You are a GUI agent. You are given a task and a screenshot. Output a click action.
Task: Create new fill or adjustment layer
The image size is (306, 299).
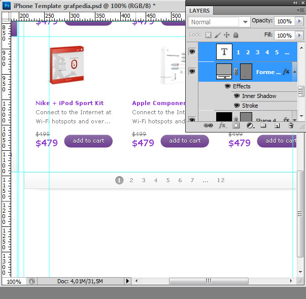(250, 125)
